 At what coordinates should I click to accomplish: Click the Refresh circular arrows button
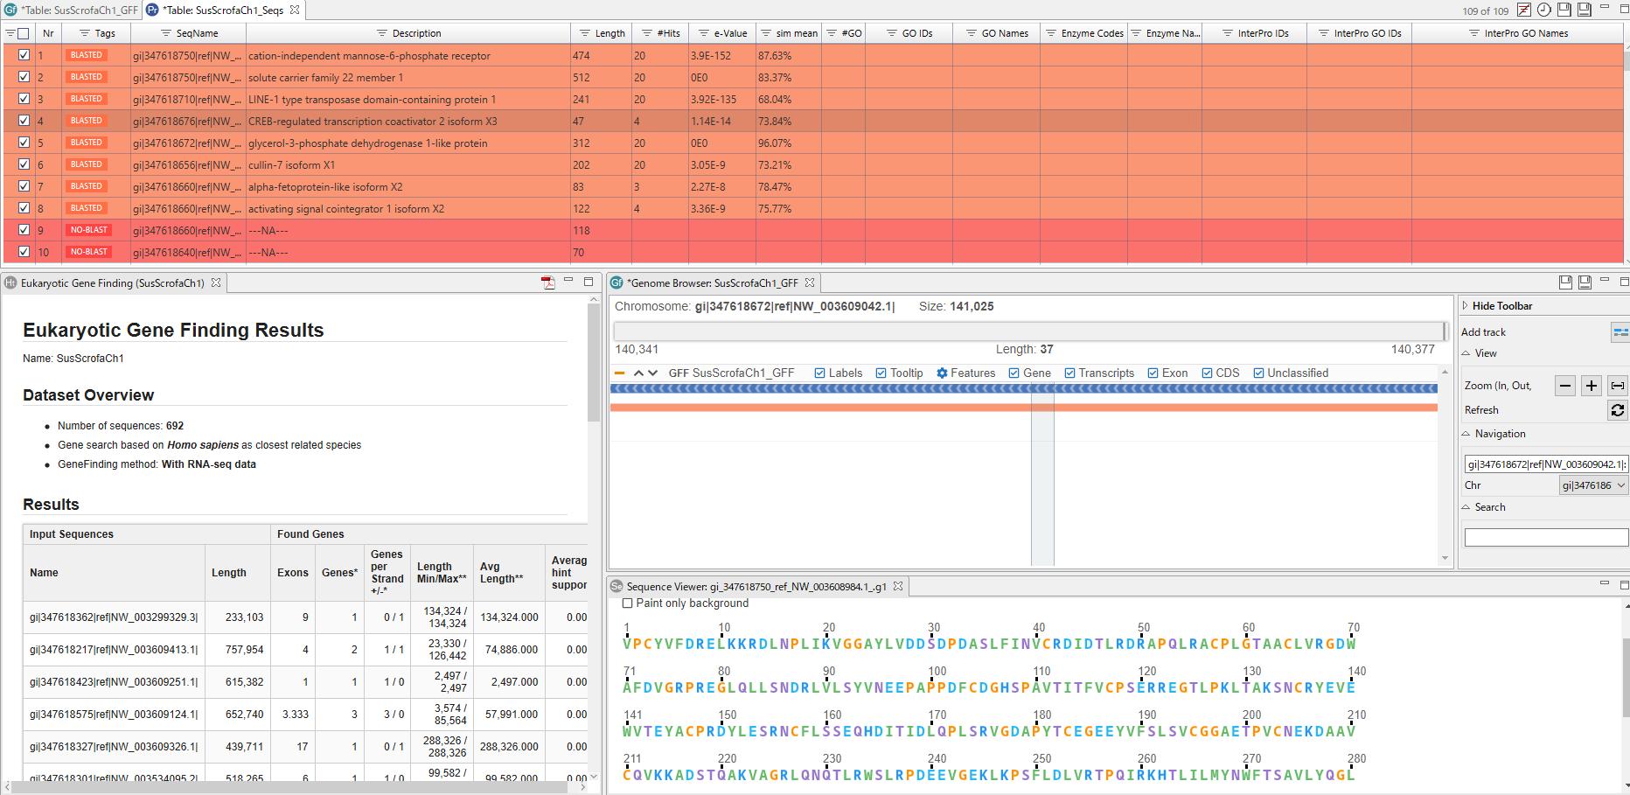point(1618,410)
